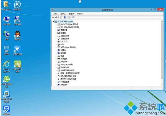Viewport: 166px width, 116px height.
Task: Click the scroll up arrow in device tree
Action: pyautogui.click(x=162, y=22)
